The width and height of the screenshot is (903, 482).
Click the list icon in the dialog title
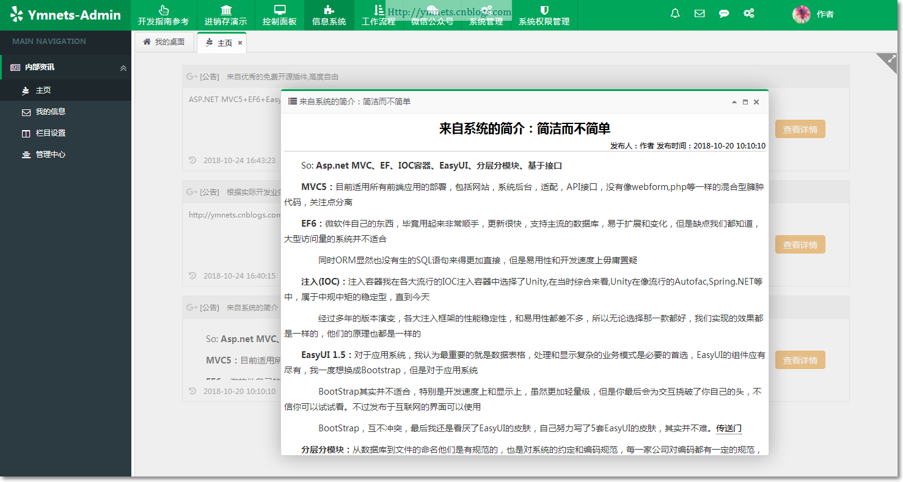293,101
